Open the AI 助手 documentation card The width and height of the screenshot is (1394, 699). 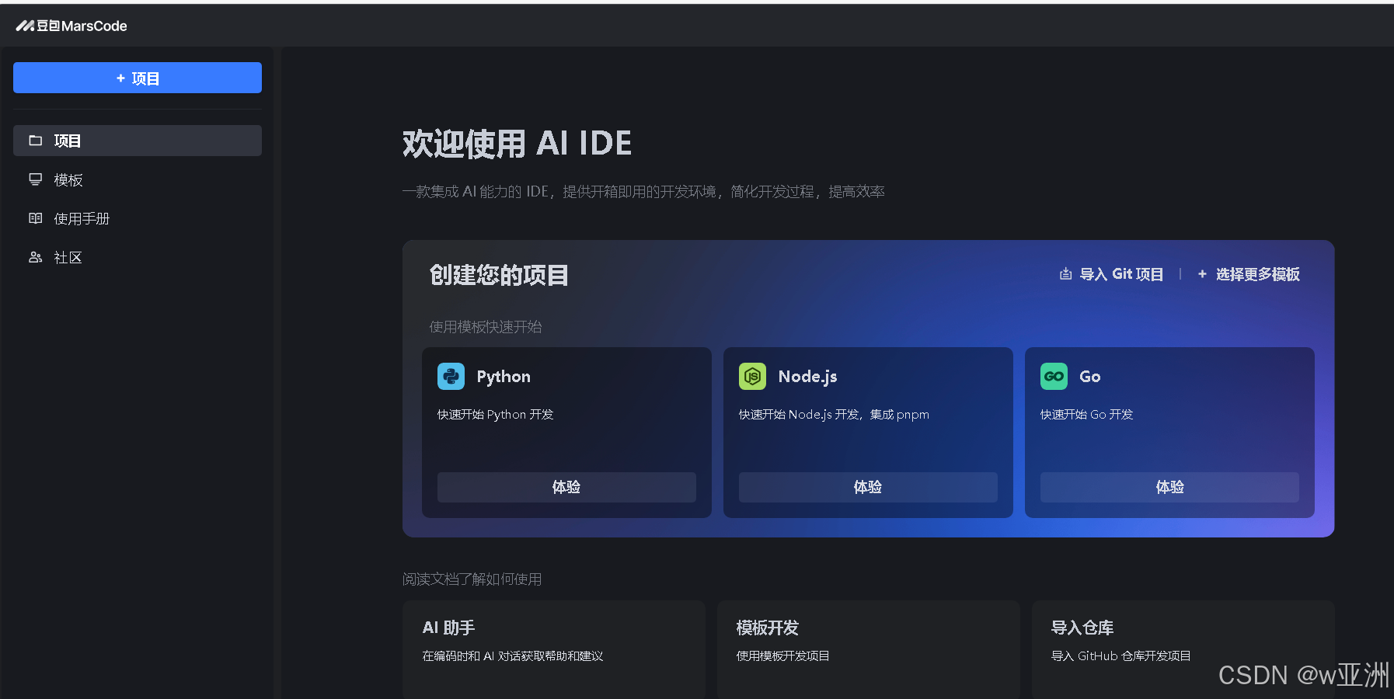click(x=554, y=649)
